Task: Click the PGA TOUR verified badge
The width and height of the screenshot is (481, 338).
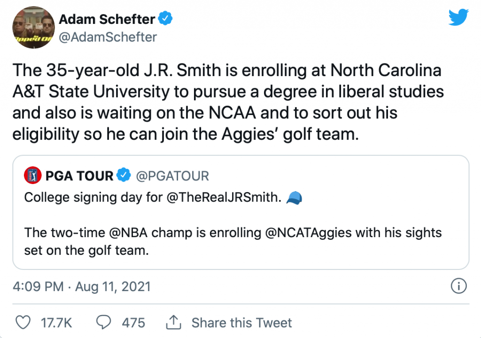Action: click(x=123, y=176)
